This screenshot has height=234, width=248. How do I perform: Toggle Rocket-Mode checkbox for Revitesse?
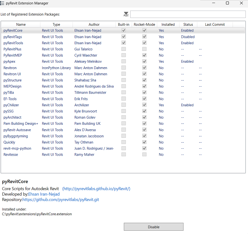(x=144, y=154)
